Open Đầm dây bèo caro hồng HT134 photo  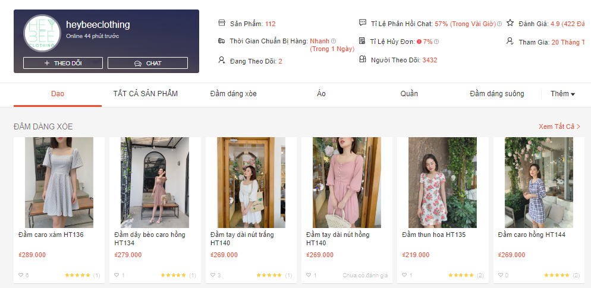click(155, 182)
